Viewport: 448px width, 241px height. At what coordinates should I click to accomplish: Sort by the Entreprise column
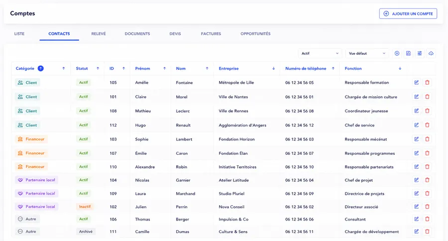click(x=273, y=69)
